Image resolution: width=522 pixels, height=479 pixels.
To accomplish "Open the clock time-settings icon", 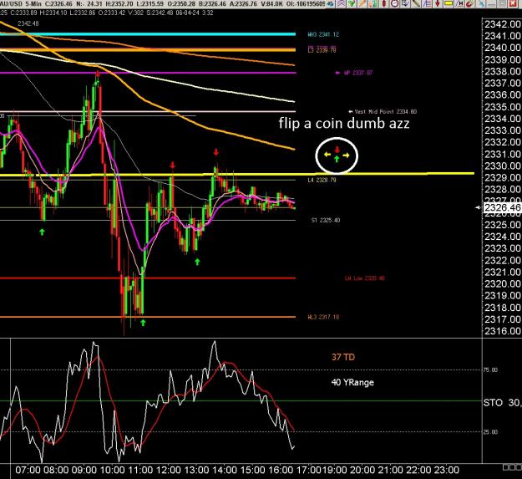I will (x=395, y=3).
